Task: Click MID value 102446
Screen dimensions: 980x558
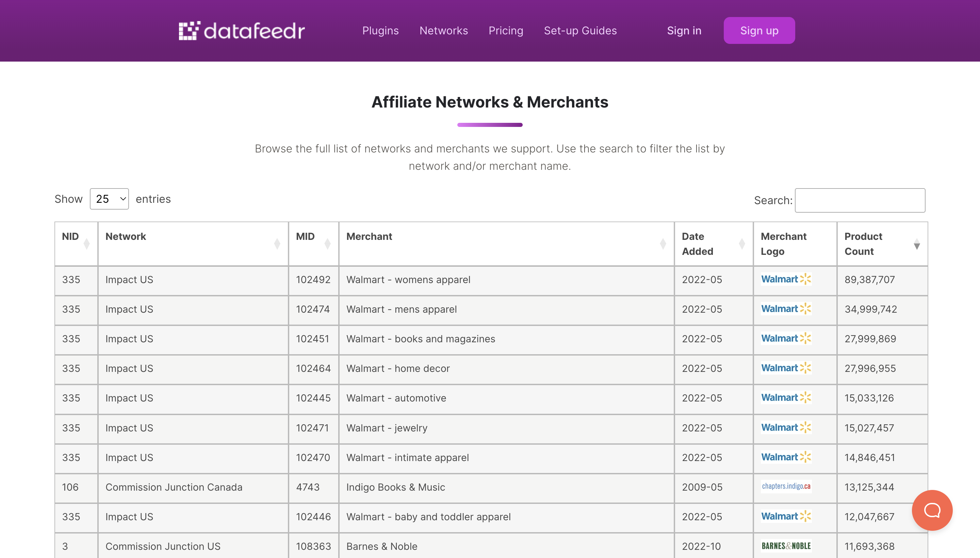Action: (x=313, y=516)
